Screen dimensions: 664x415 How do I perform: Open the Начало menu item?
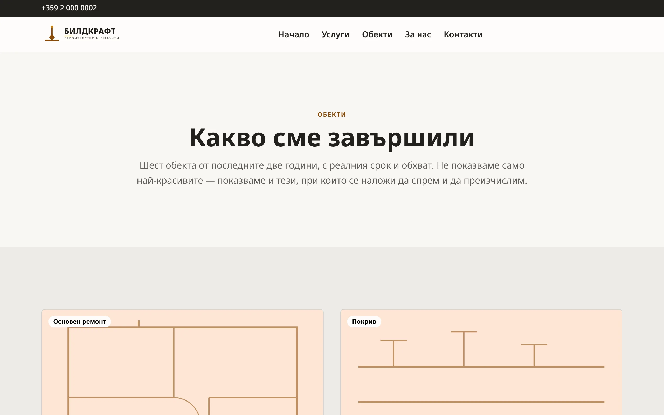point(294,34)
